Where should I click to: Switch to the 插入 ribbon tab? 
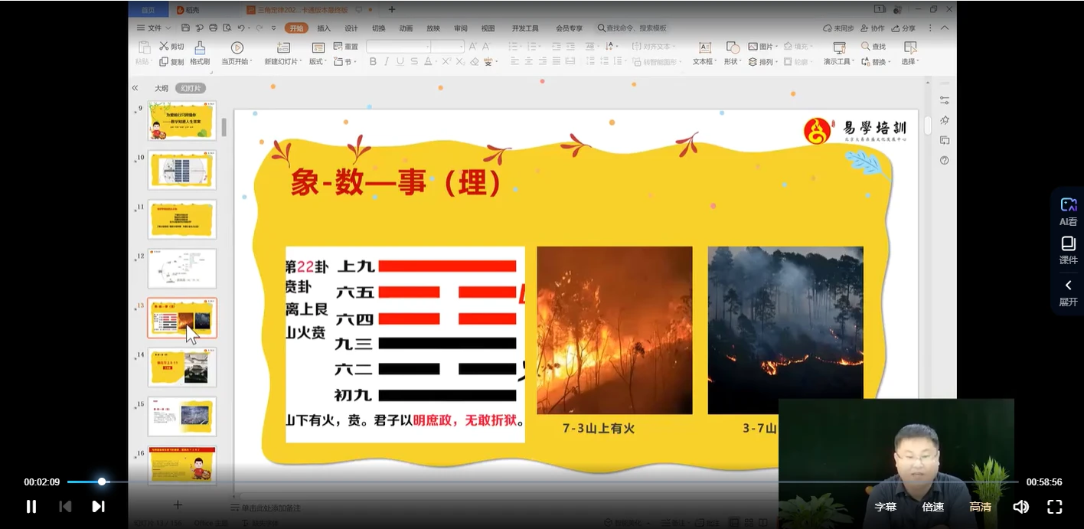click(324, 28)
